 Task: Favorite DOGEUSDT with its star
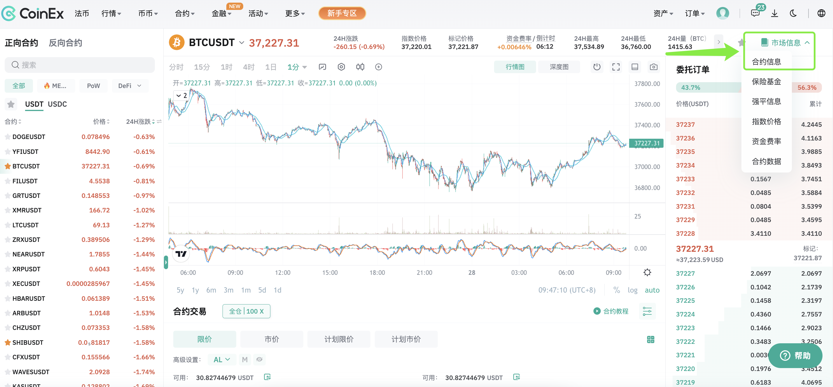click(8, 137)
